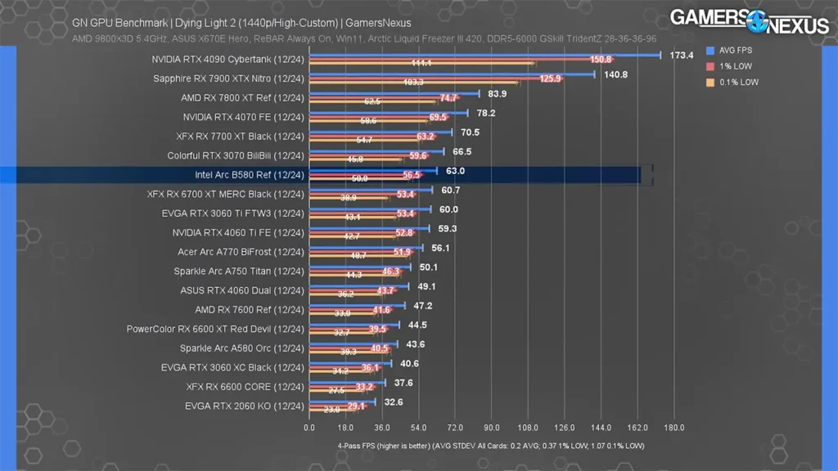838x471 pixels.
Task: Click the 32.6 average FPS value
Action: [x=394, y=401]
